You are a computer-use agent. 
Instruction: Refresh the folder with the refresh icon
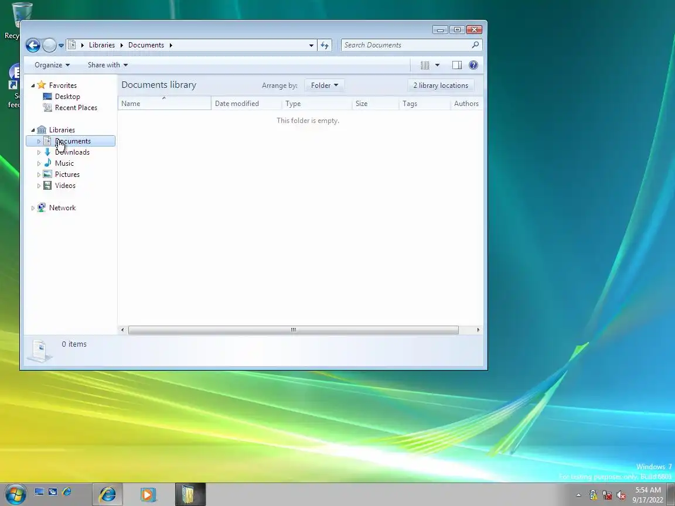[325, 45]
